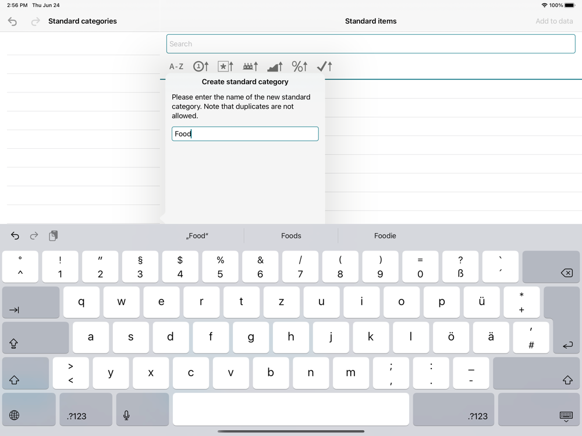Image resolution: width=582 pixels, height=436 pixels.
Task: Tap the keyboard undo icon
Action: click(x=15, y=236)
